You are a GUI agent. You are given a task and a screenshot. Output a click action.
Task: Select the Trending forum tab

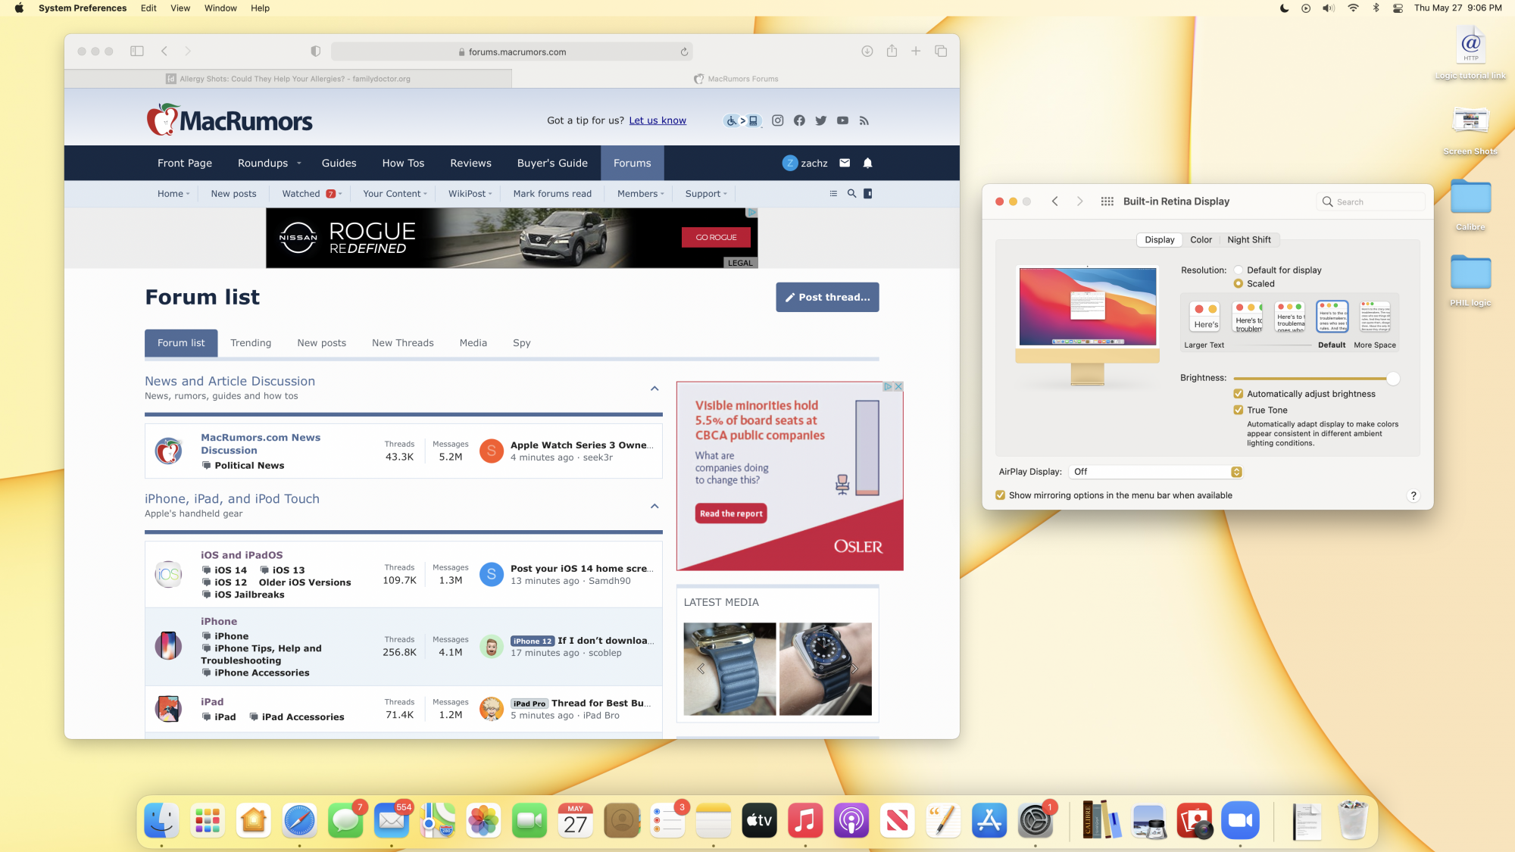pos(251,343)
